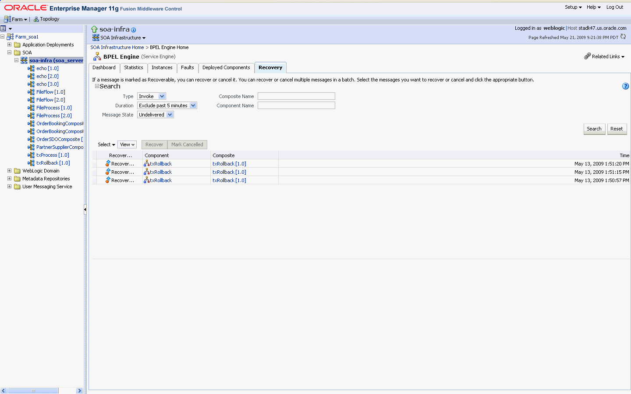The width and height of the screenshot is (631, 394).
Task: Open the txRollback [1.0] composite link
Action: tap(229, 163)
